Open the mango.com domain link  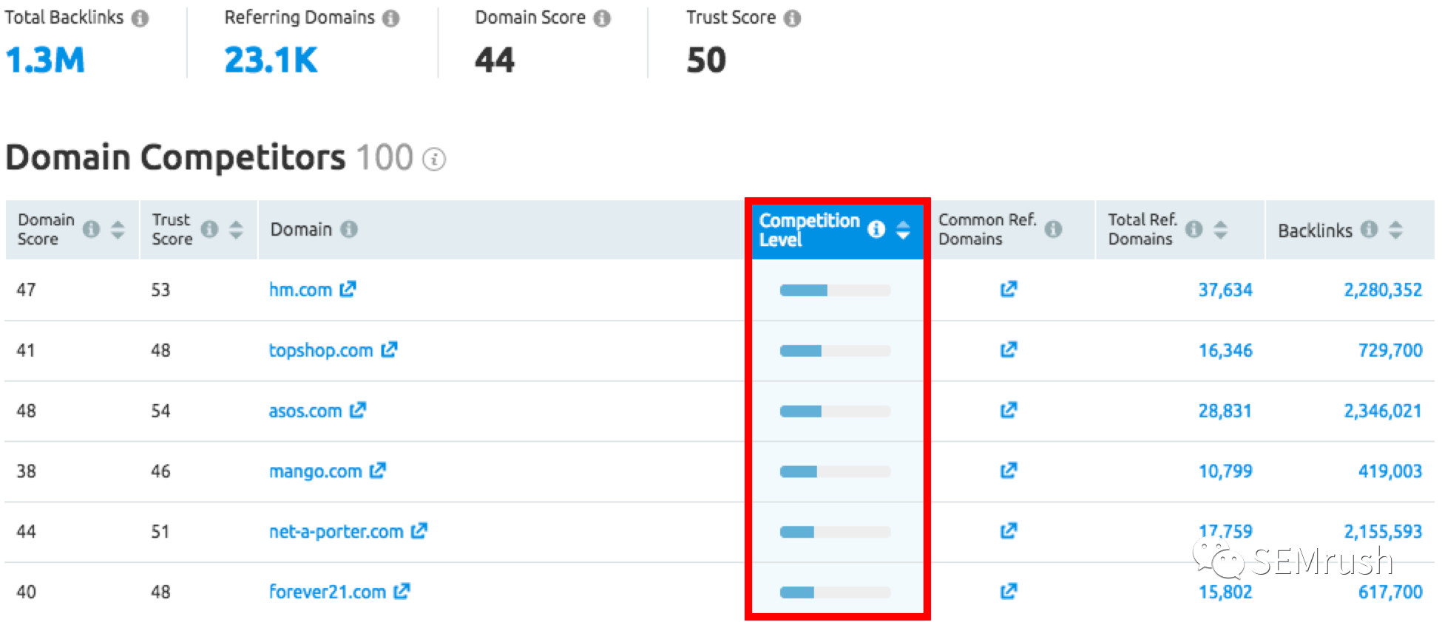coord(316,471)
